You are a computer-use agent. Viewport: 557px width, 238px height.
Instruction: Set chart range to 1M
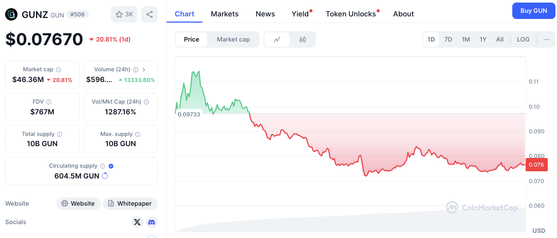(466, 39)
